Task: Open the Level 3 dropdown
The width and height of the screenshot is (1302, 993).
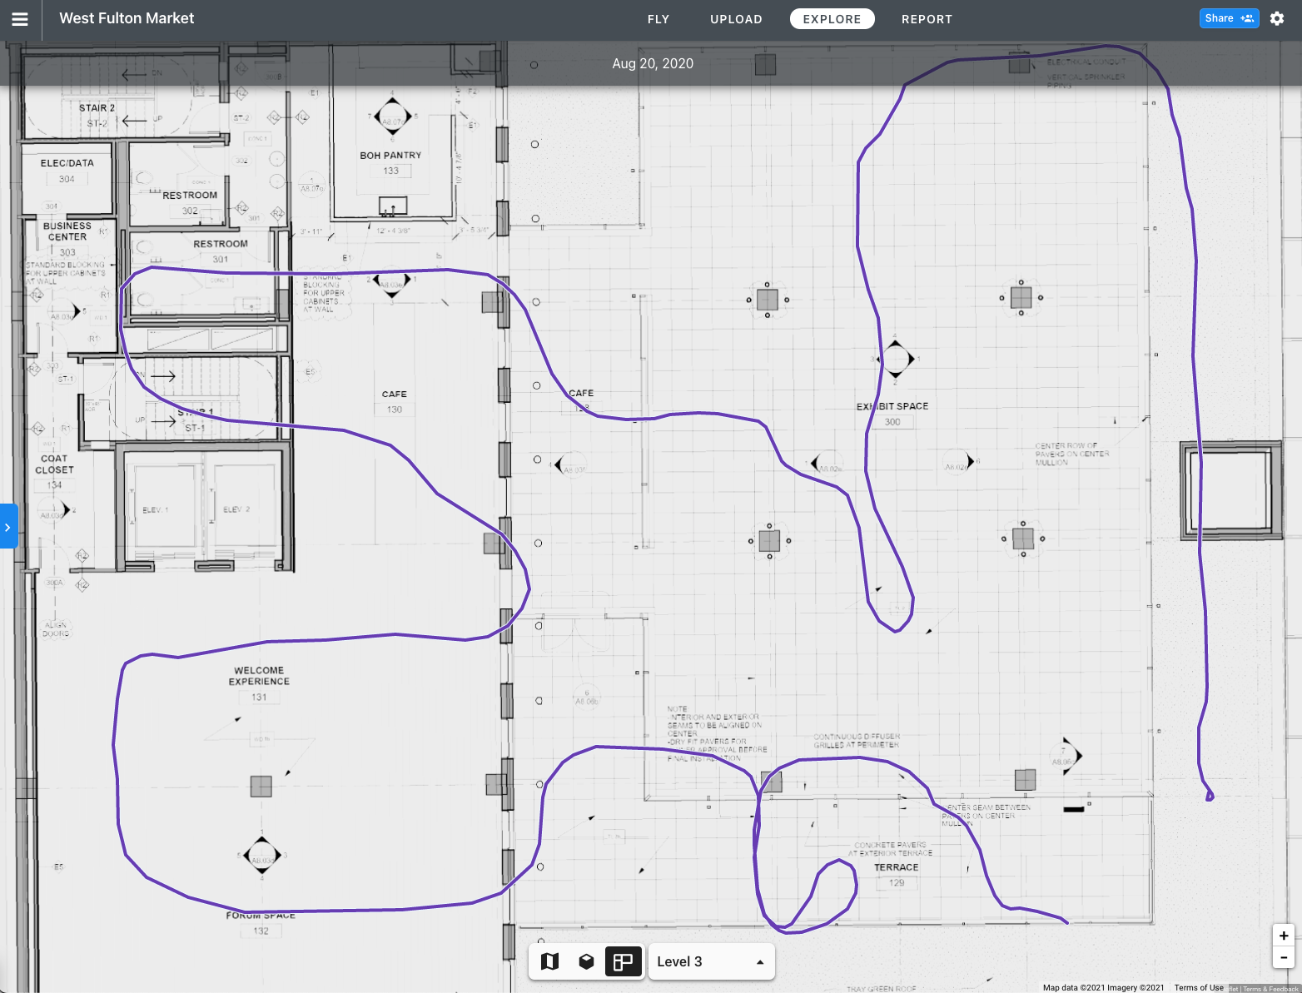Action: pos(711,961)
